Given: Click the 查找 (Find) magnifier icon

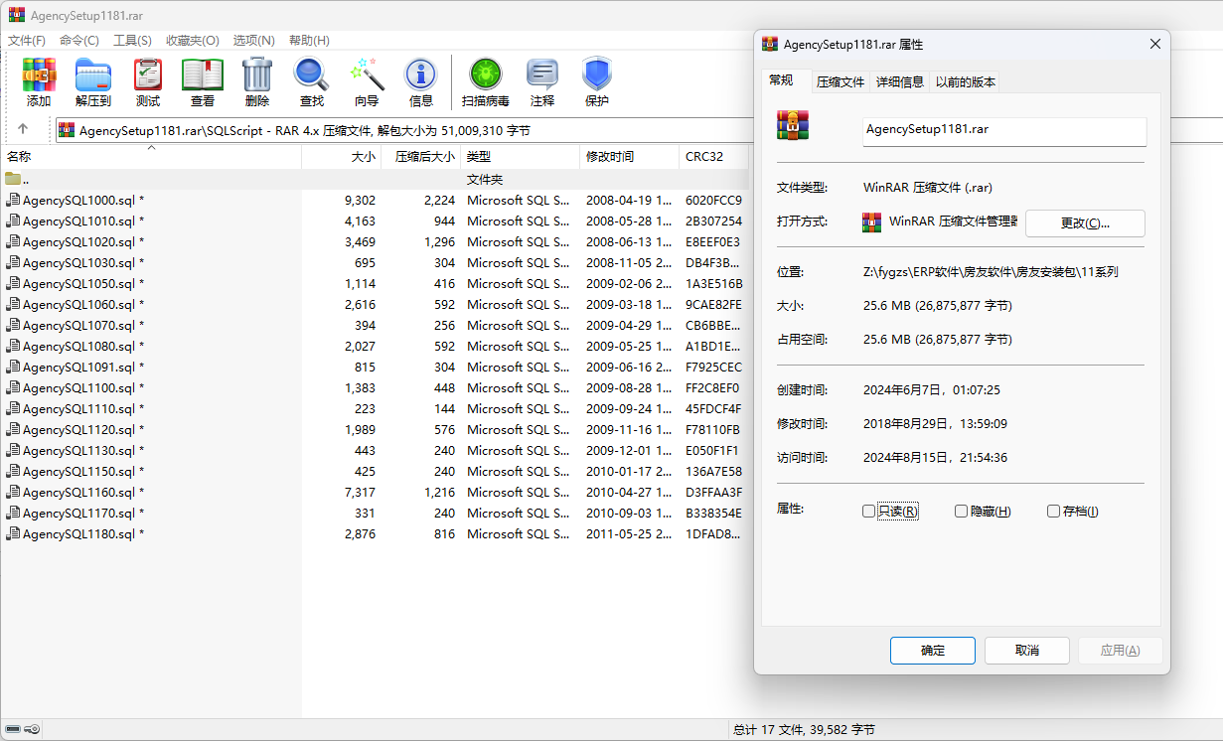Looking at the screenshot, I should [x=311, y=75].
